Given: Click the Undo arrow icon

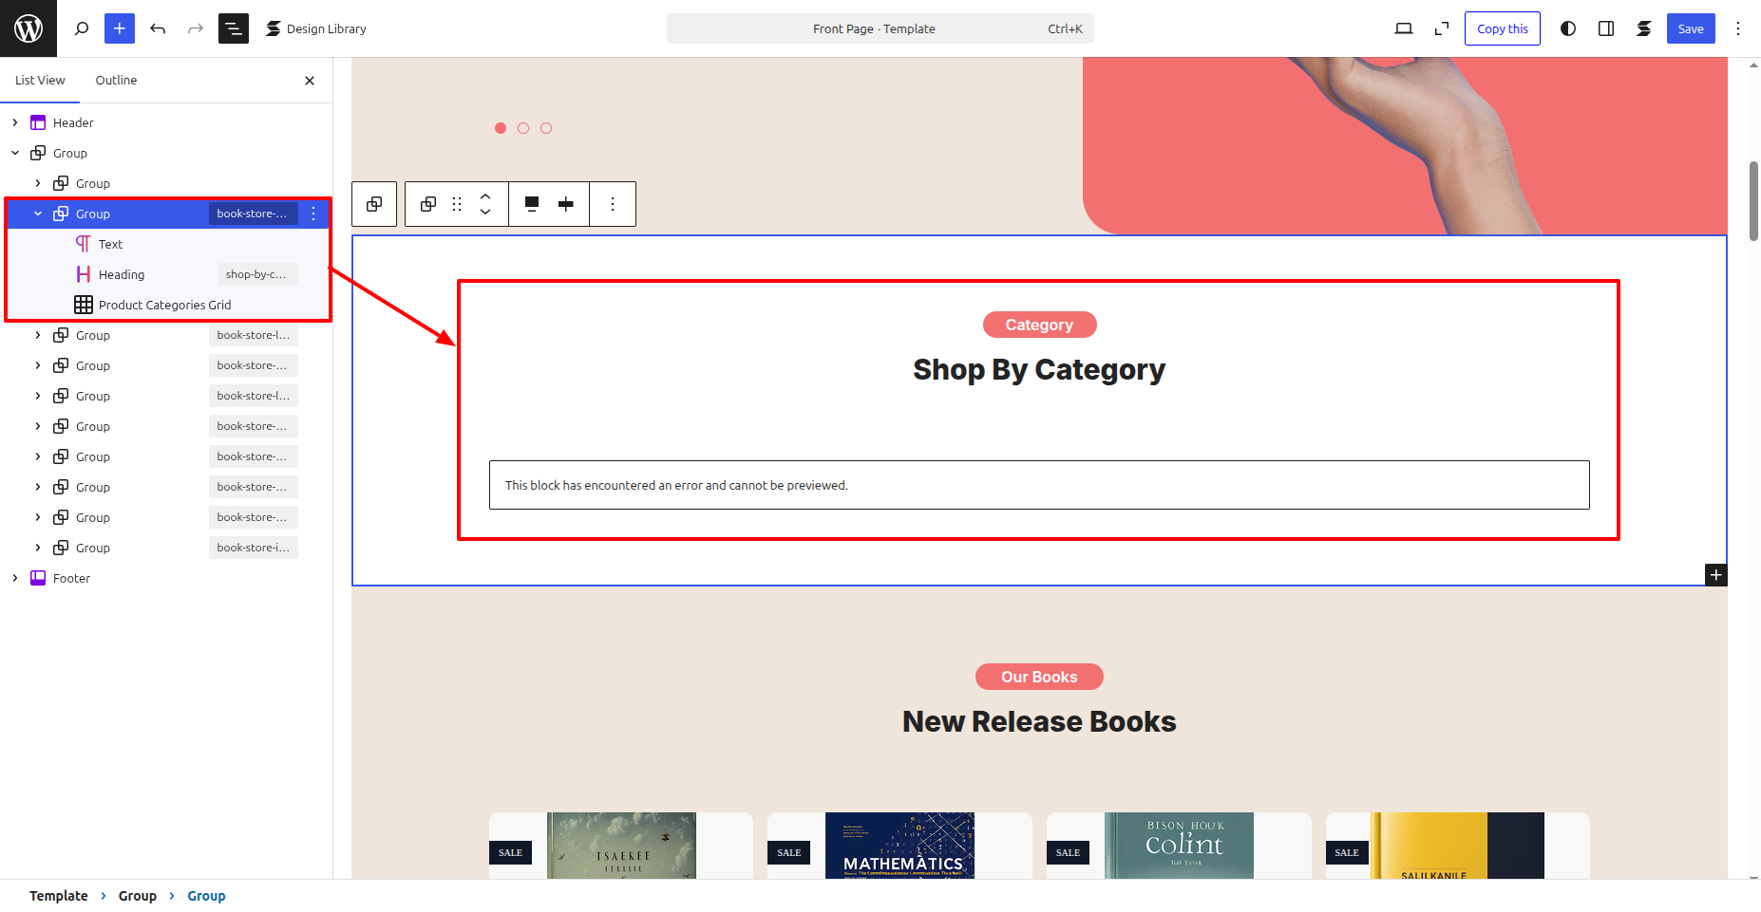Looking at the screenshot, I should [158, 28].
